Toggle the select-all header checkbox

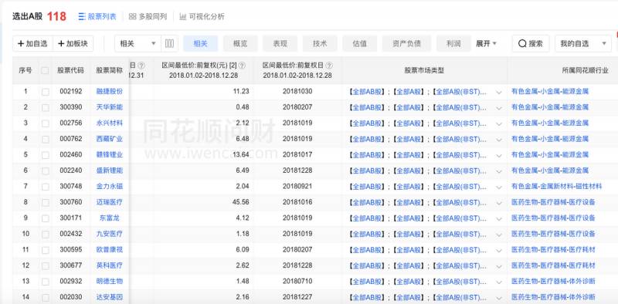coord(45,70)
